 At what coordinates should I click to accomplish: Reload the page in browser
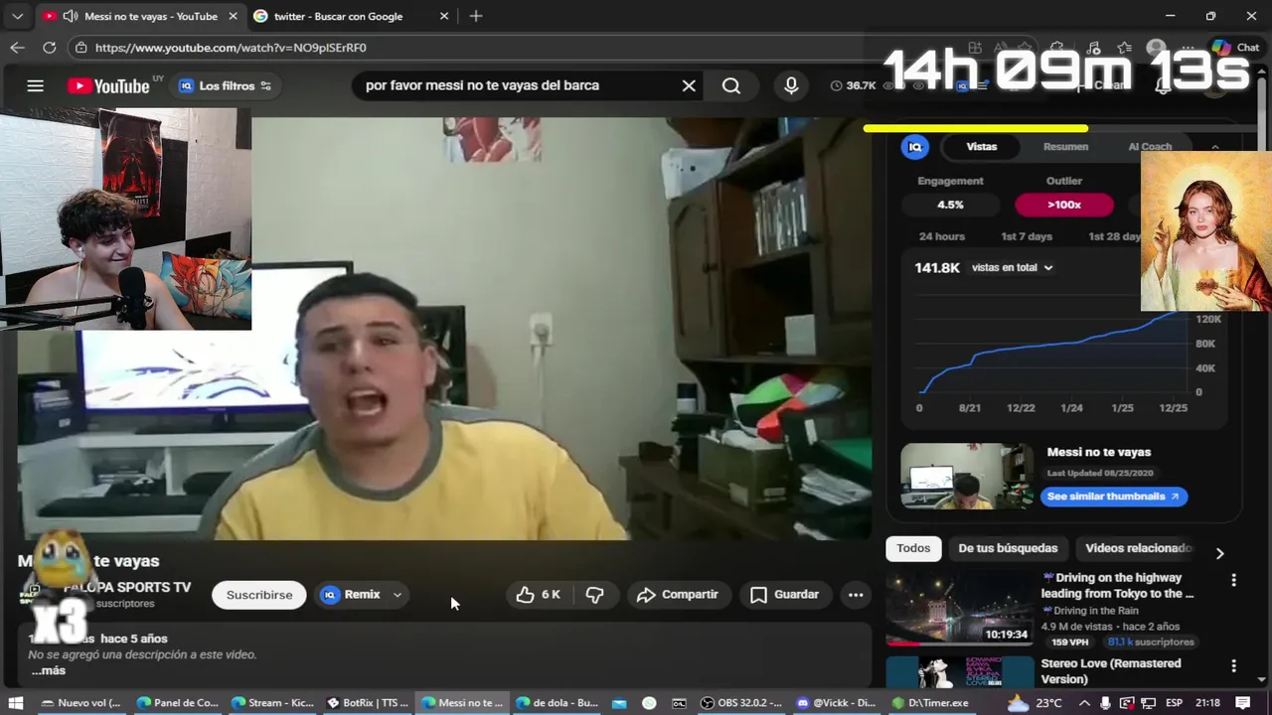point(49,48)
